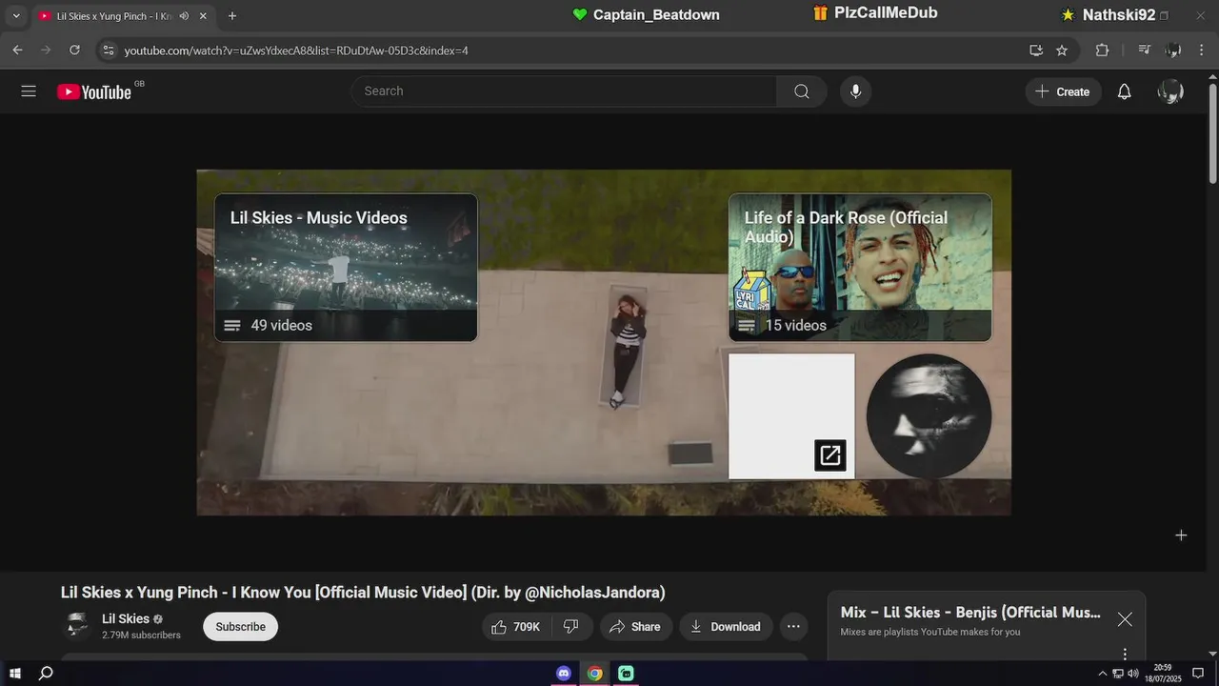Click the plus icon below the player
The height and width of the screenshot is (686, 1219).
[1181, 535]
